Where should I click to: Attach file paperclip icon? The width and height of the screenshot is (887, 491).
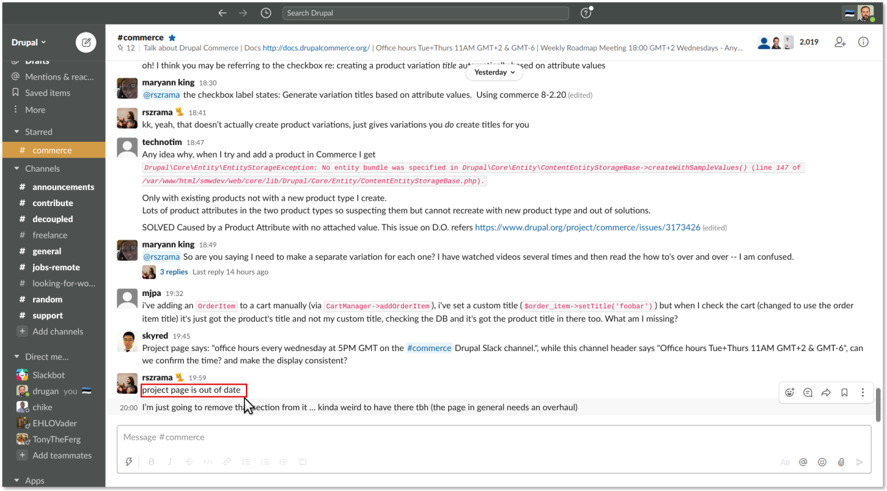tap(841, 462)
